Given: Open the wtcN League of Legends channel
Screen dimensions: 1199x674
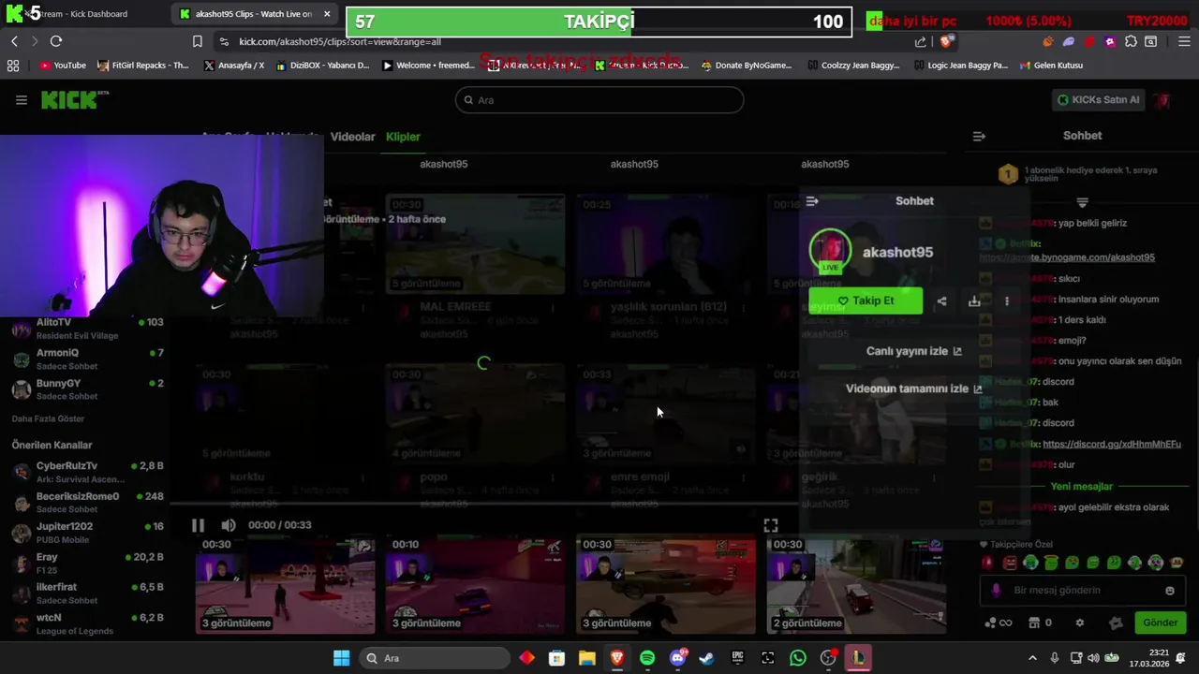Looking at the screenshot, I should click(87, 623).
